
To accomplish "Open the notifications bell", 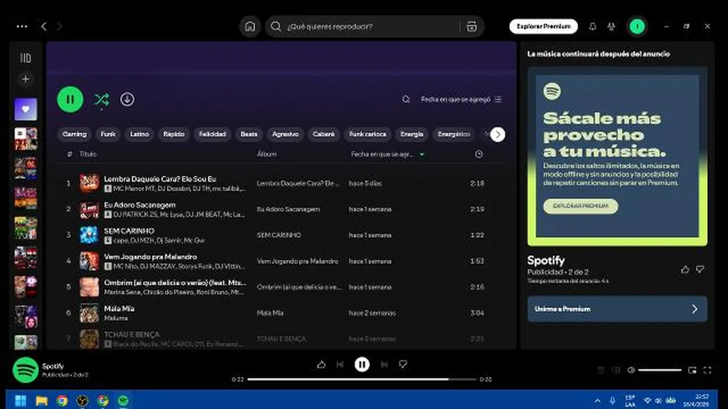I will coord(593,26).
